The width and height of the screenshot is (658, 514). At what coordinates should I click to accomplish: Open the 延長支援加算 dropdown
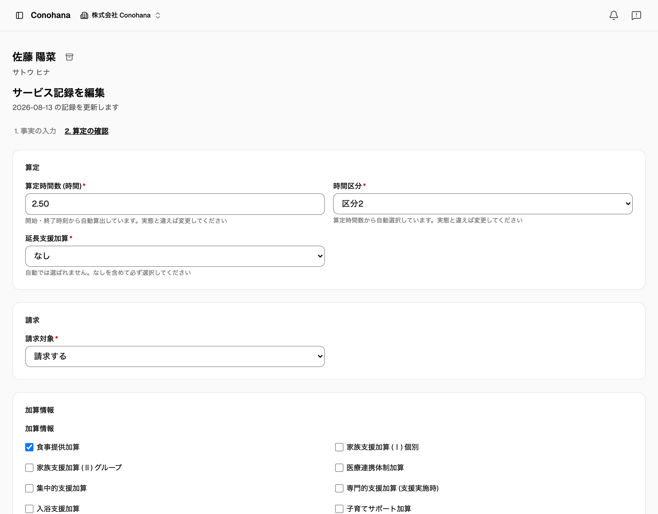pyautogui.click(x=175, y=256)
